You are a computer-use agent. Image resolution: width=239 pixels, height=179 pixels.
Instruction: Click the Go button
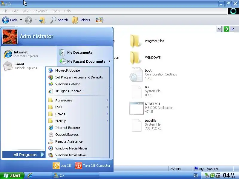(229, 29)
